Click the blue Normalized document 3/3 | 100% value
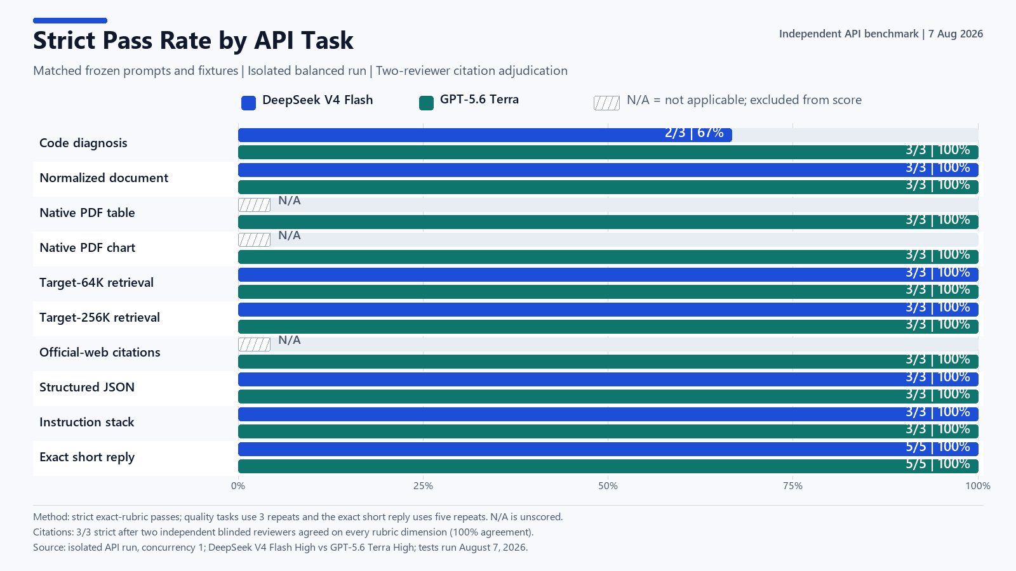The width and height of the screenshot is (1016, 571). pyautogui.click(x=938, y=168)
